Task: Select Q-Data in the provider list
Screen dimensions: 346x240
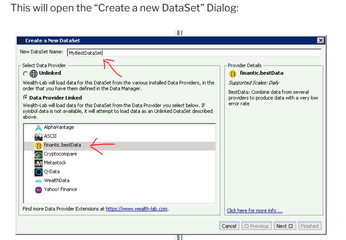Action: pyautogui.click(x=119, y=172)
